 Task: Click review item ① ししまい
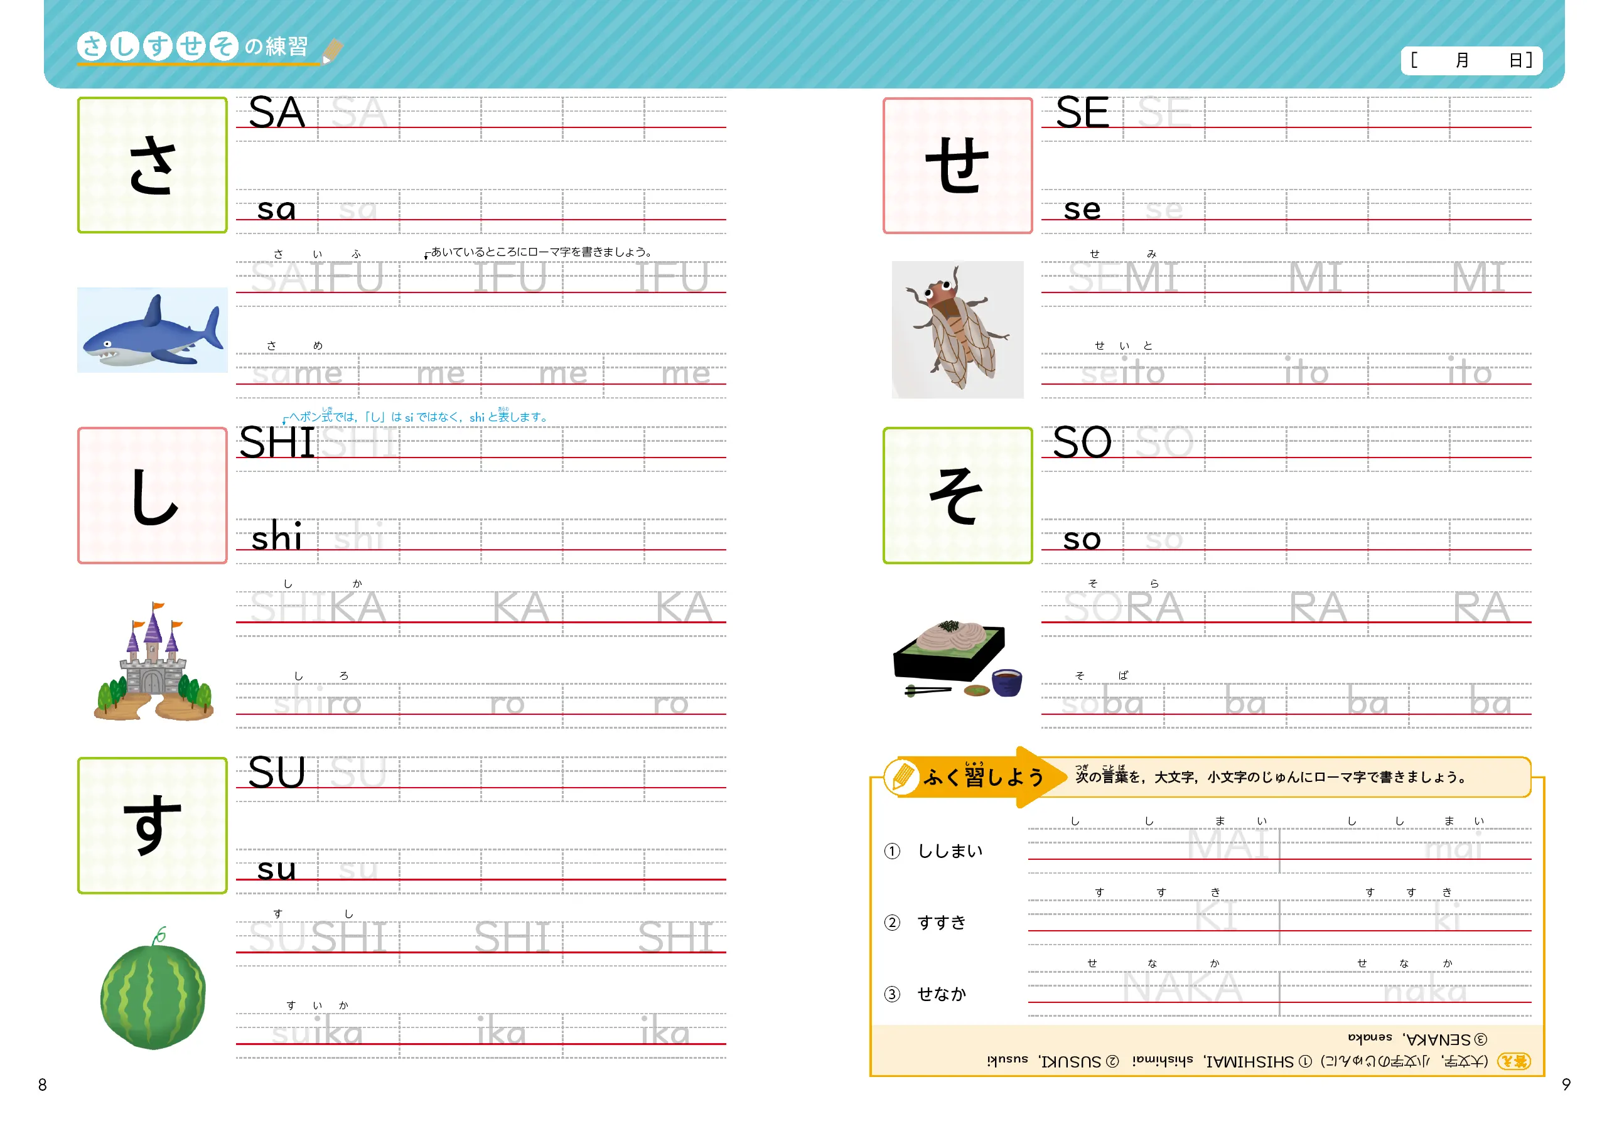click(x=933, y=851)
